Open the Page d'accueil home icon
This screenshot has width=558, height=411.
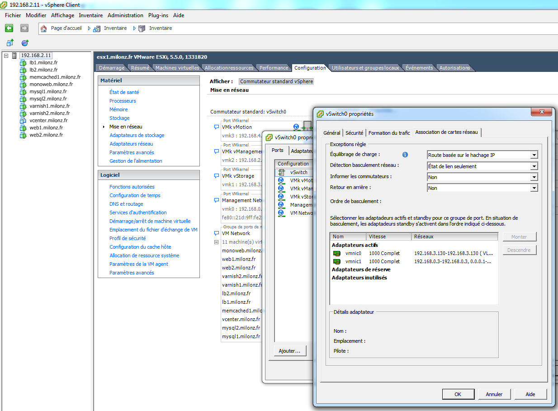click(x=44, y=28)
